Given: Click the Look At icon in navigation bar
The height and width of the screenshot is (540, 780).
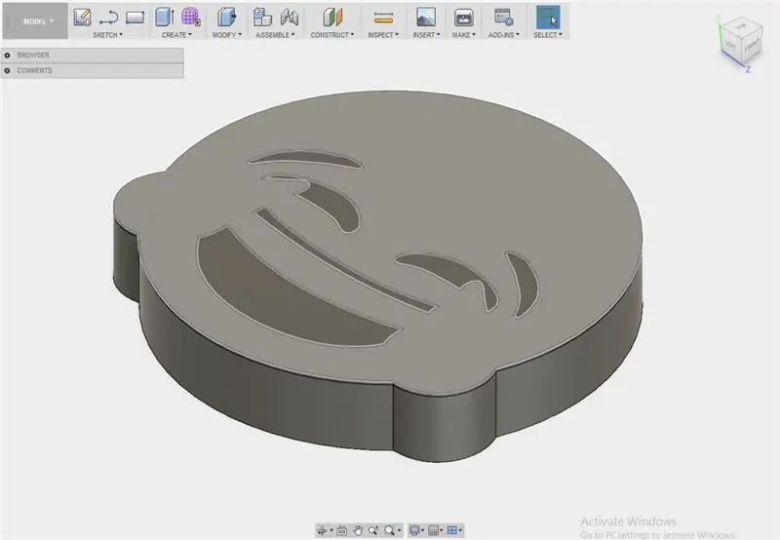Looking at the screenshot, I should pos(342,530).
